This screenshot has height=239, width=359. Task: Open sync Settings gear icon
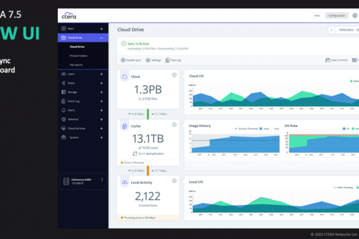click(148, 60)
